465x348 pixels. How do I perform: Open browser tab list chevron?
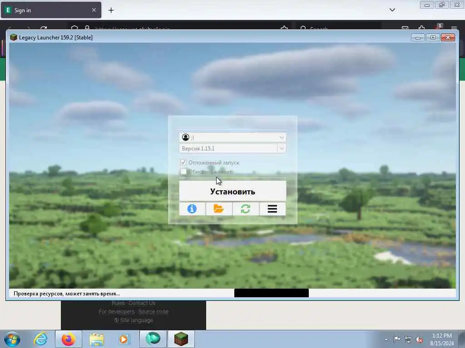(392, 10)
